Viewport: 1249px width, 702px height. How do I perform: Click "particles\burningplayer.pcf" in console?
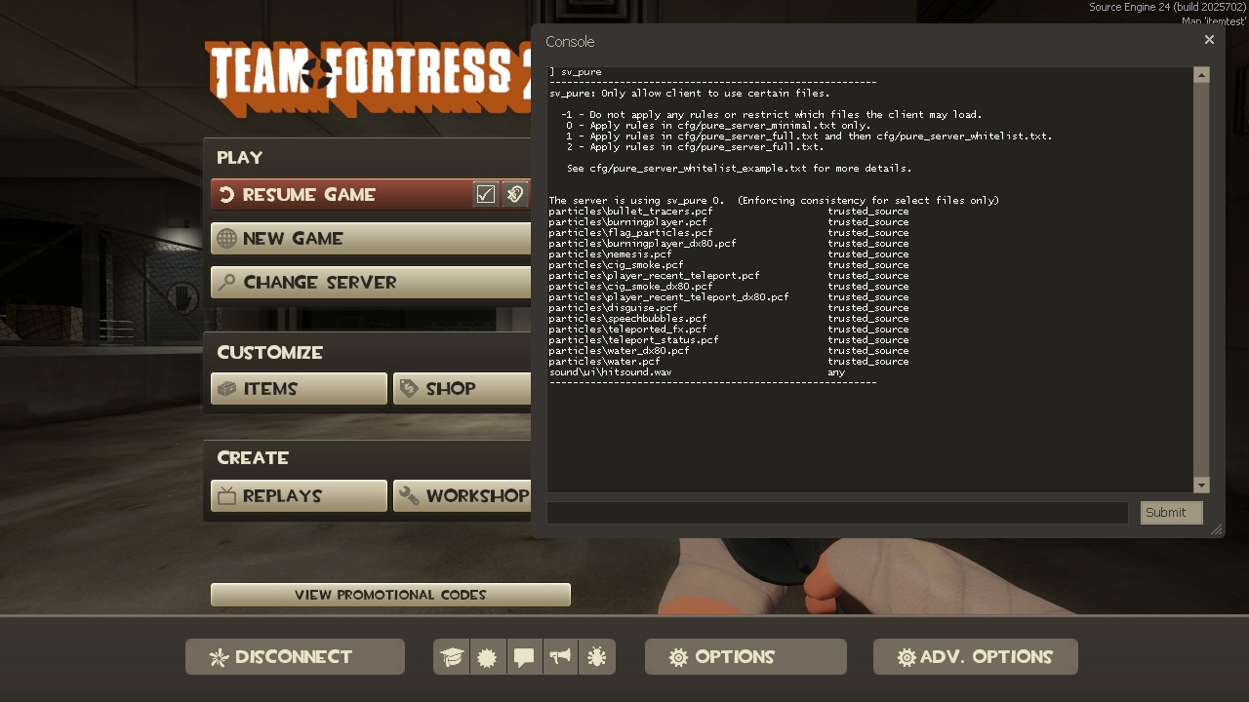627,222
